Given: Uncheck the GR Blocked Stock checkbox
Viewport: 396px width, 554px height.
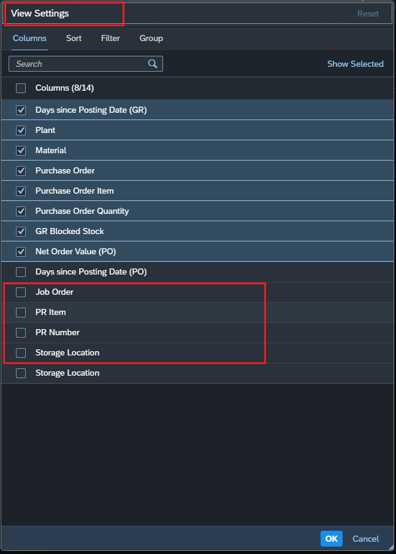Looking at the screenshot, I should tap(21, 232).
